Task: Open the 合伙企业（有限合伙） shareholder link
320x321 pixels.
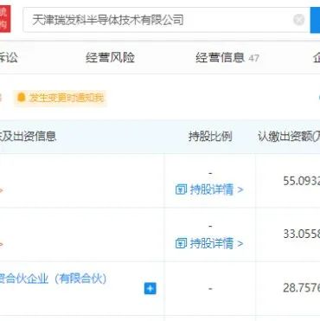Action: coord(54,279)
